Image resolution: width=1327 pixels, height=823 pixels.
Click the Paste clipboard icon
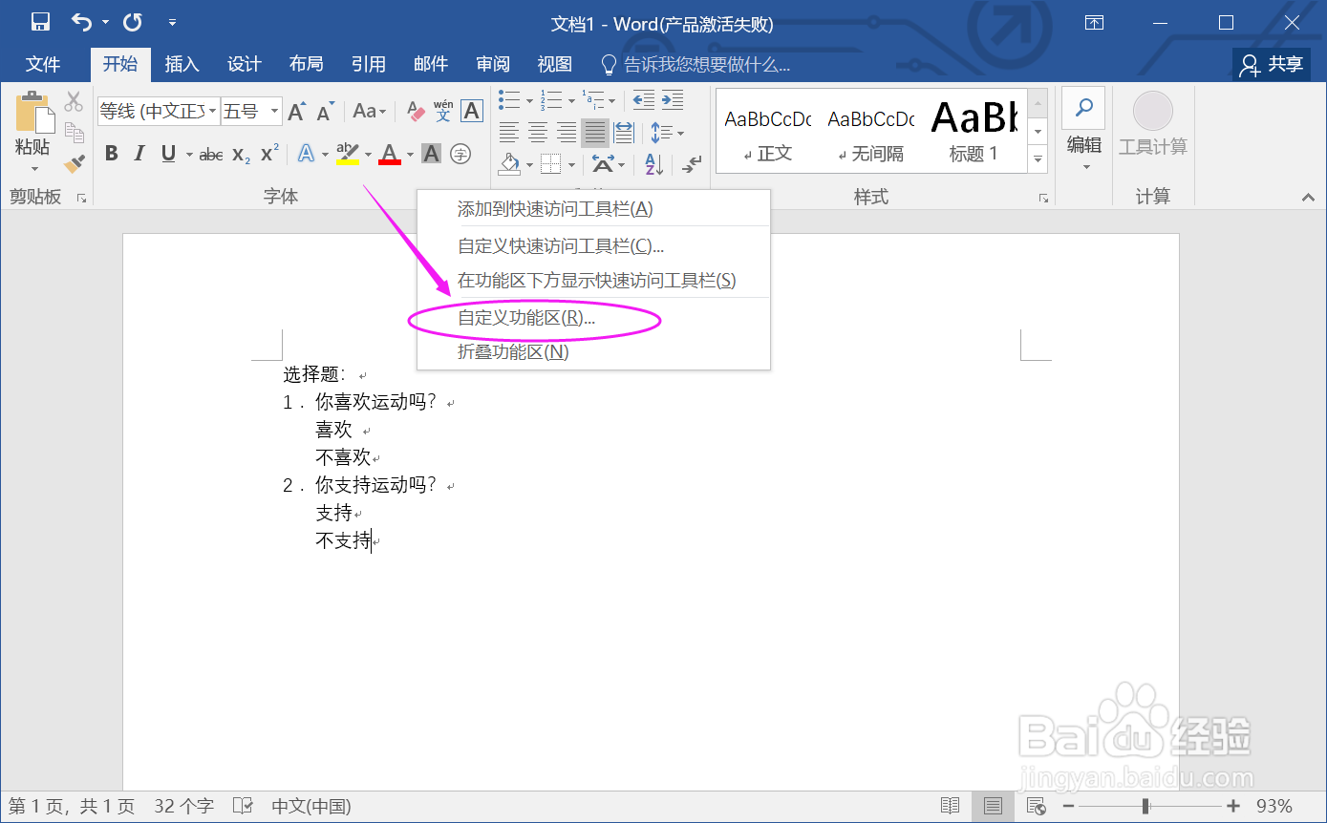click(33, 114)
